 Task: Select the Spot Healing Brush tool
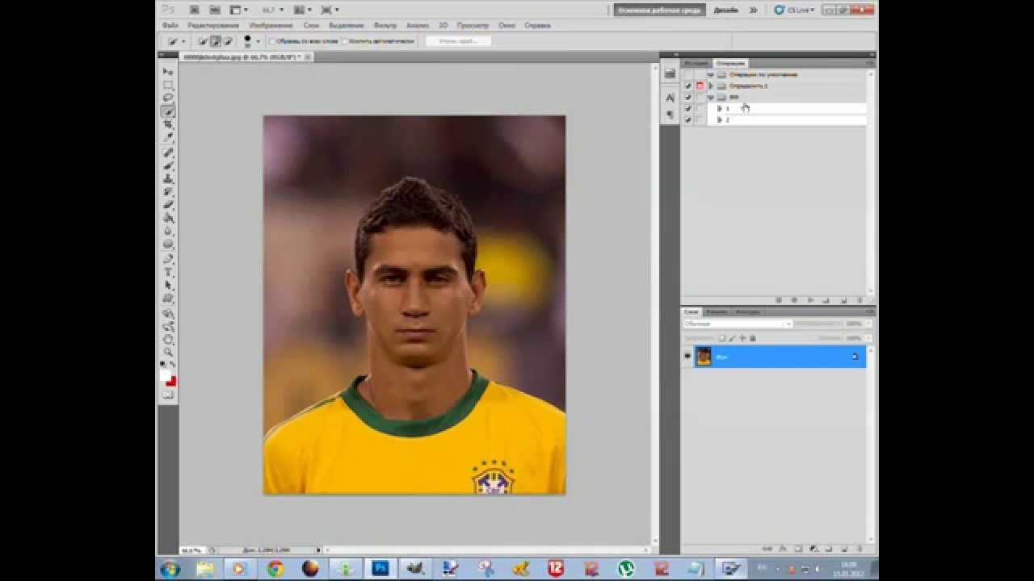tap(168, 153)
